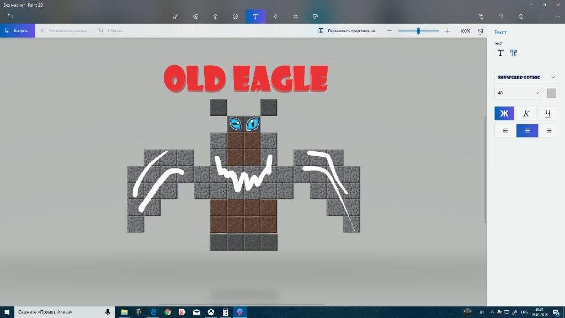Toggle underline (Ч) formatting
This screenshot has width=565, height=318.
click(548, 114)
